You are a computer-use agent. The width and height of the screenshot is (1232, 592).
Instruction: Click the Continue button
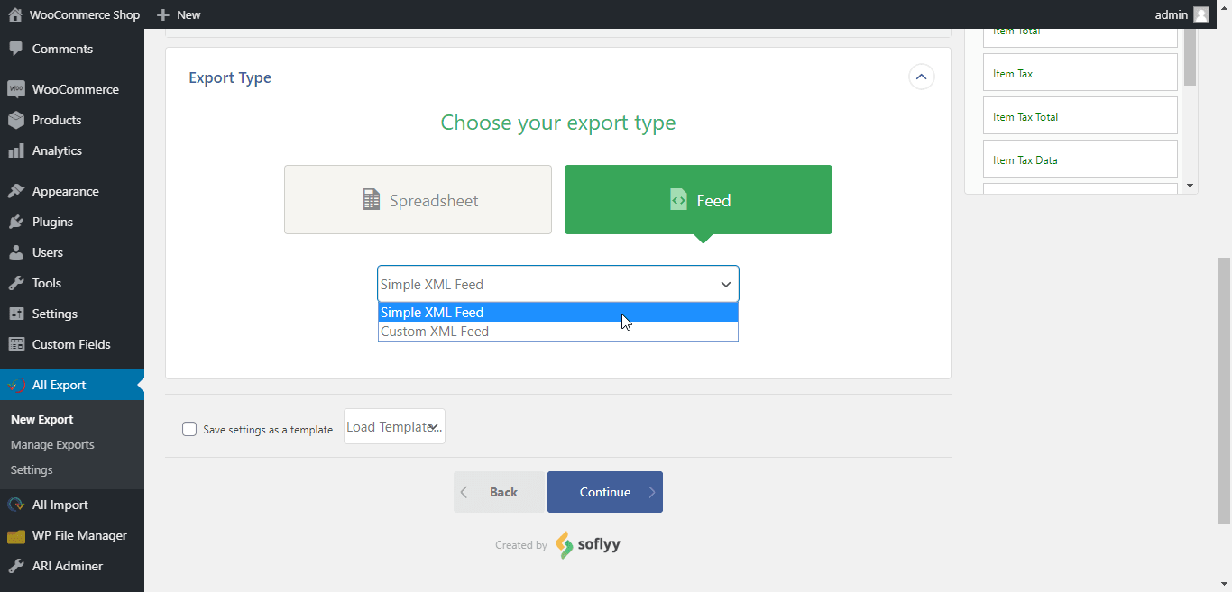coord(605,492)
